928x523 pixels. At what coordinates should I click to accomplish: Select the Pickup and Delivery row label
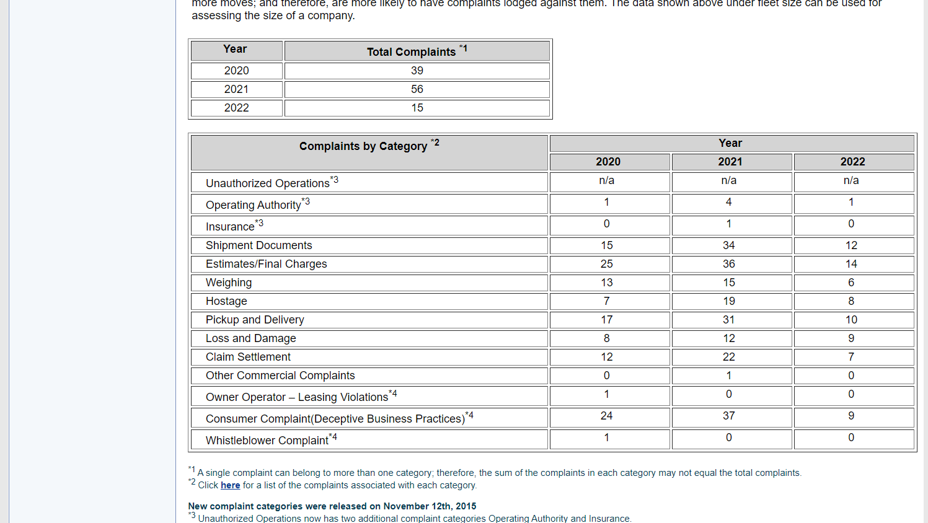[255, 320]
